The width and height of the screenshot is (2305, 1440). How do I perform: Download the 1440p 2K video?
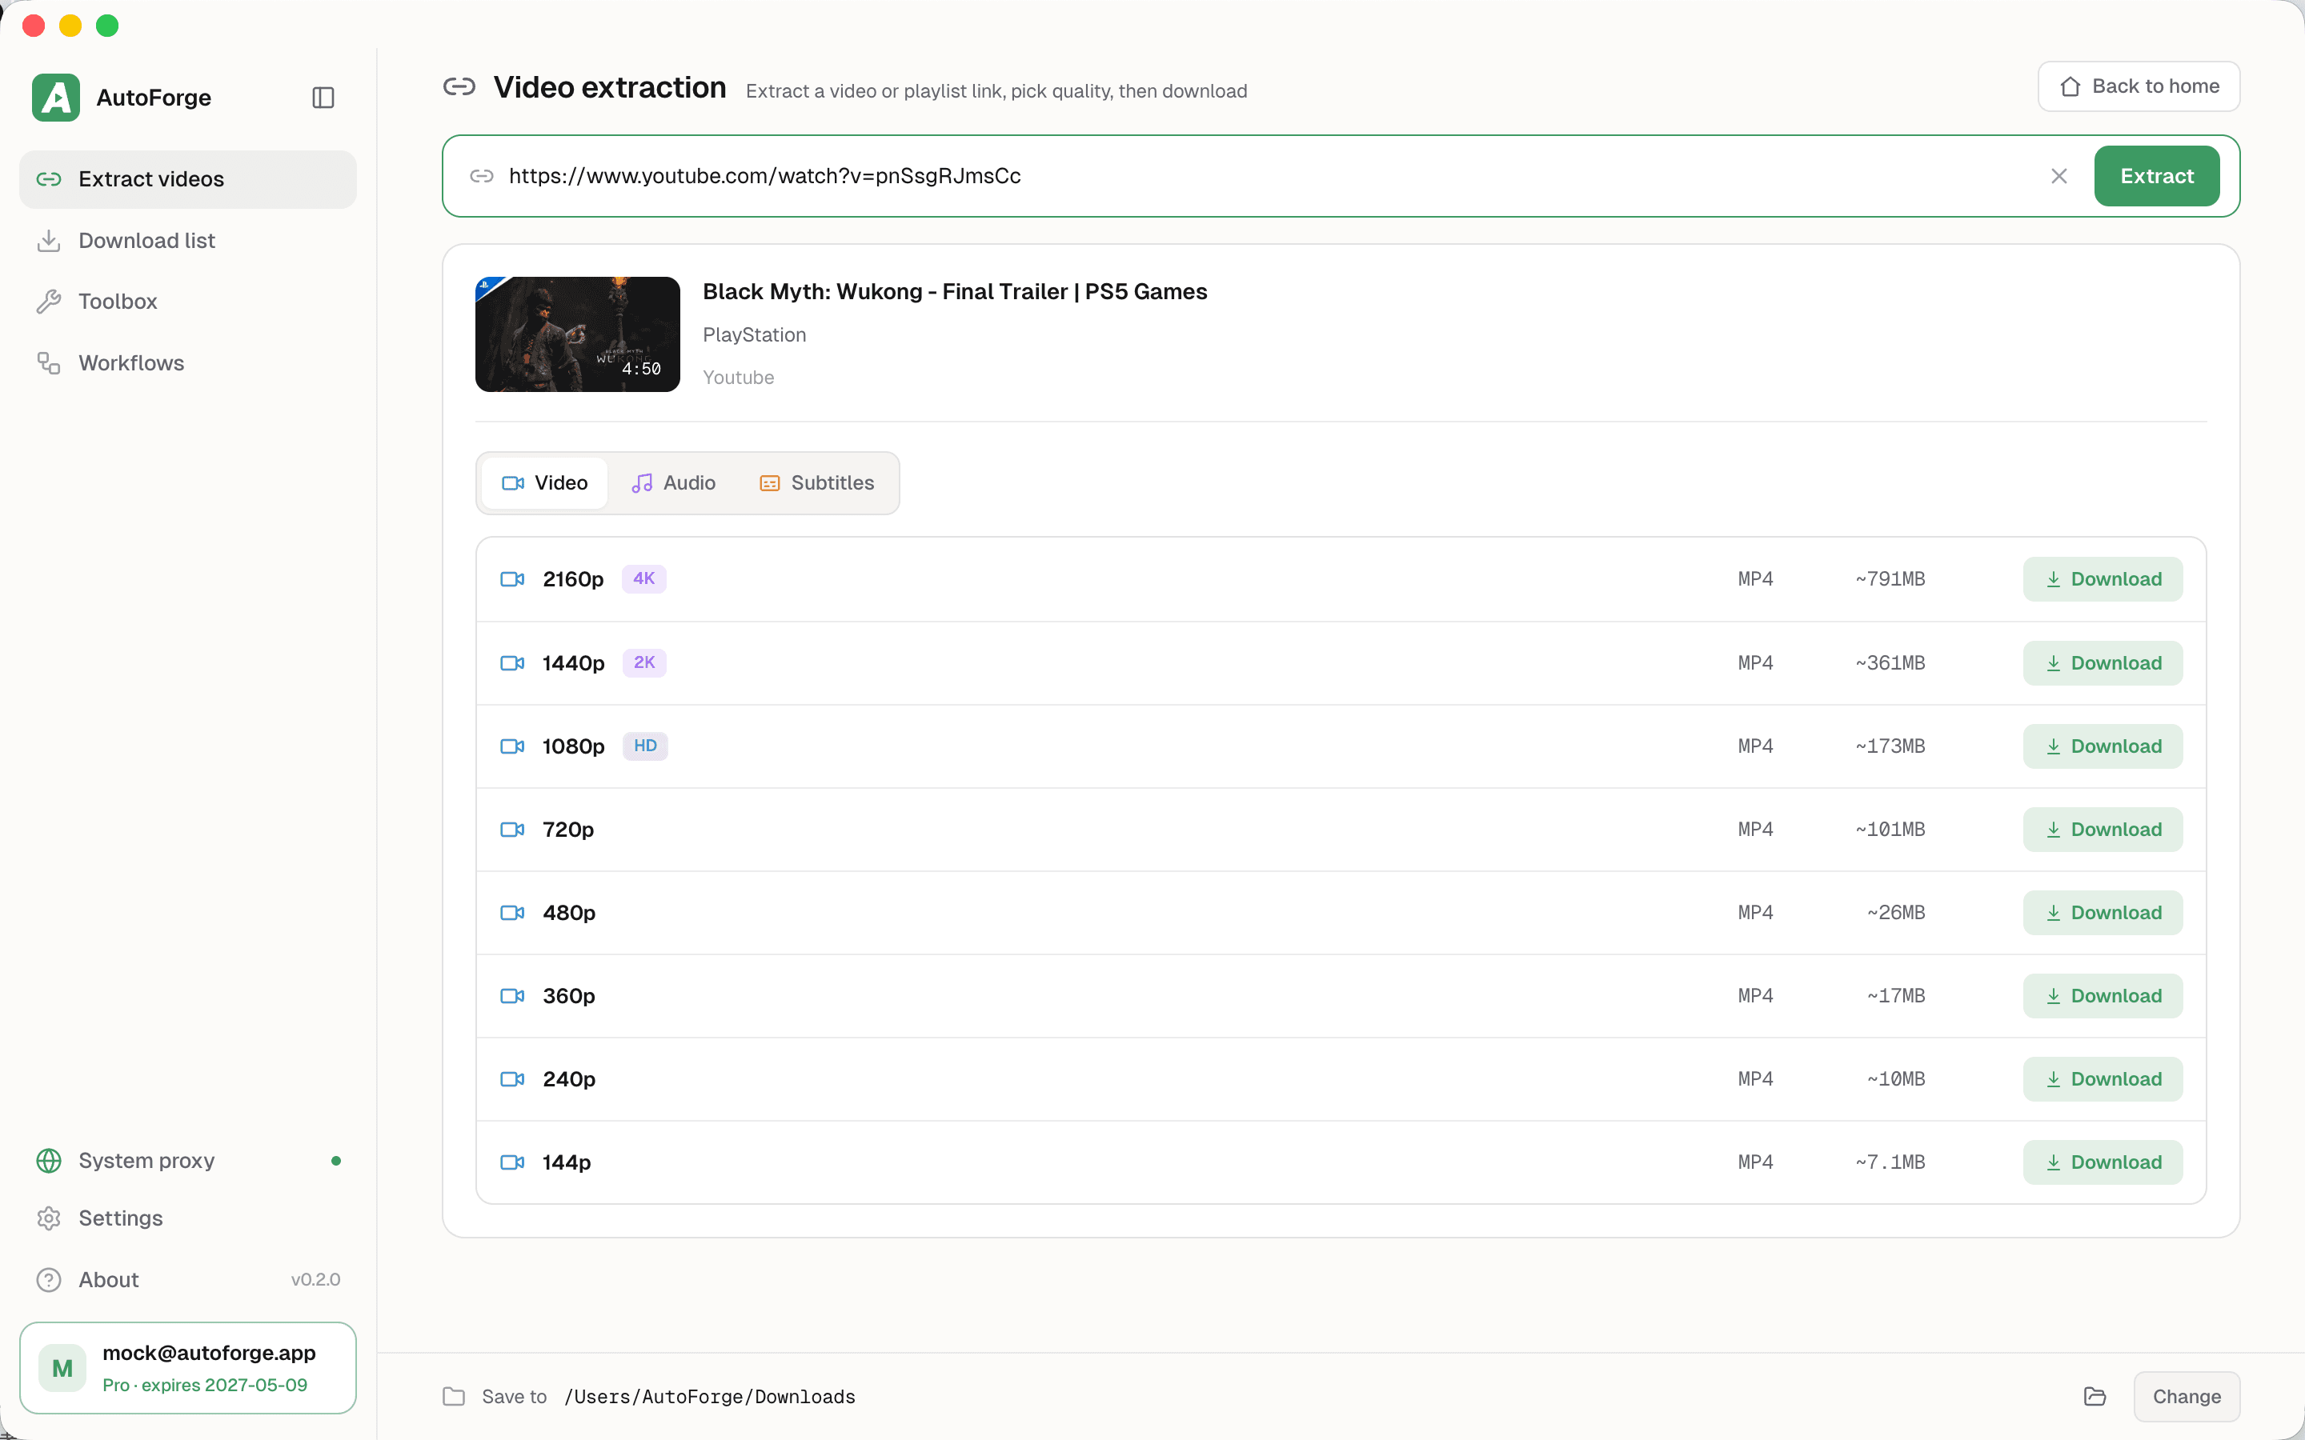(2103, 663)
